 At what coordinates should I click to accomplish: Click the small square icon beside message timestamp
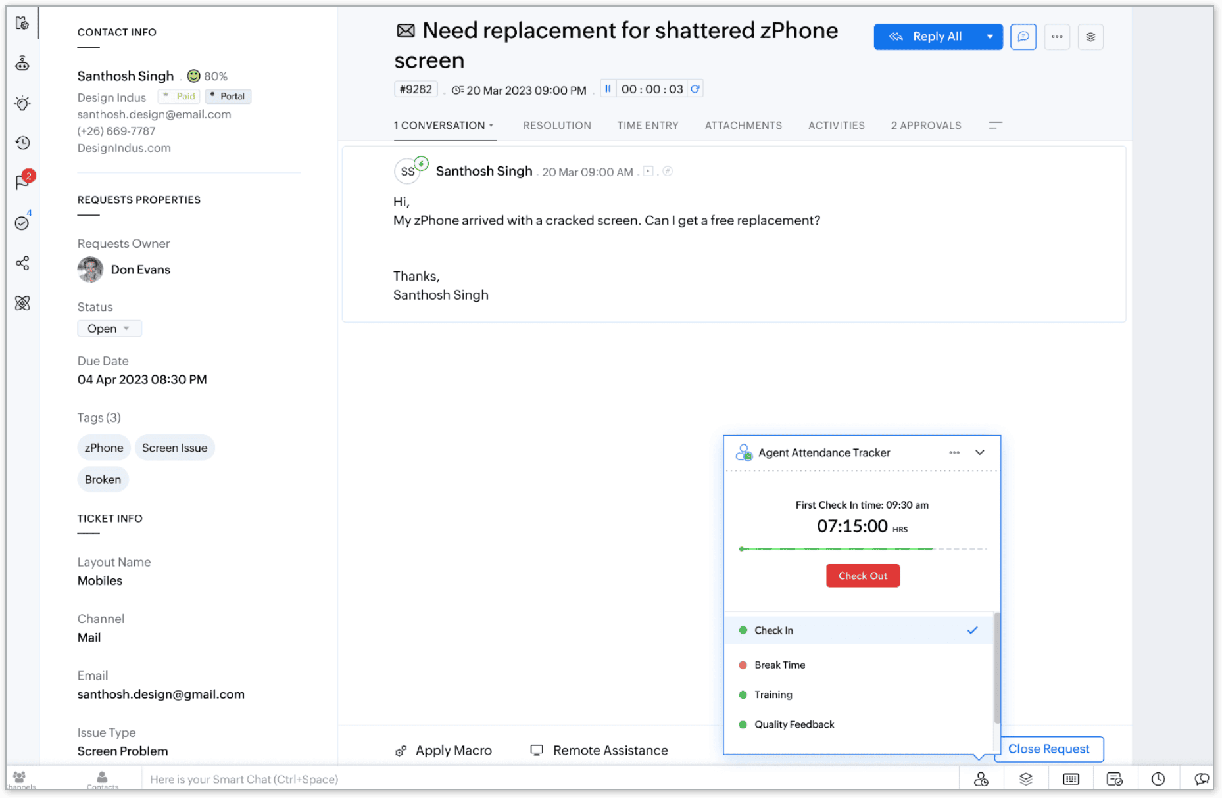648,171
